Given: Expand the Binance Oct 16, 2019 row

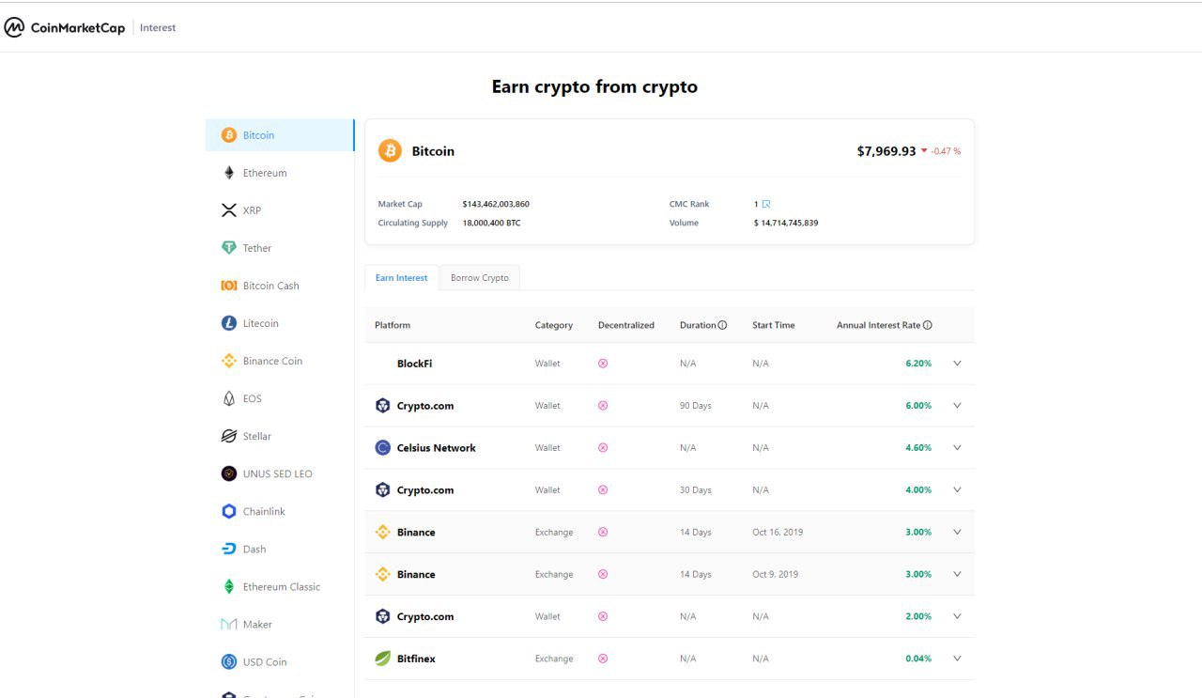Looking at the screenshot, I should pyautogui.click(x=957, y=532).
